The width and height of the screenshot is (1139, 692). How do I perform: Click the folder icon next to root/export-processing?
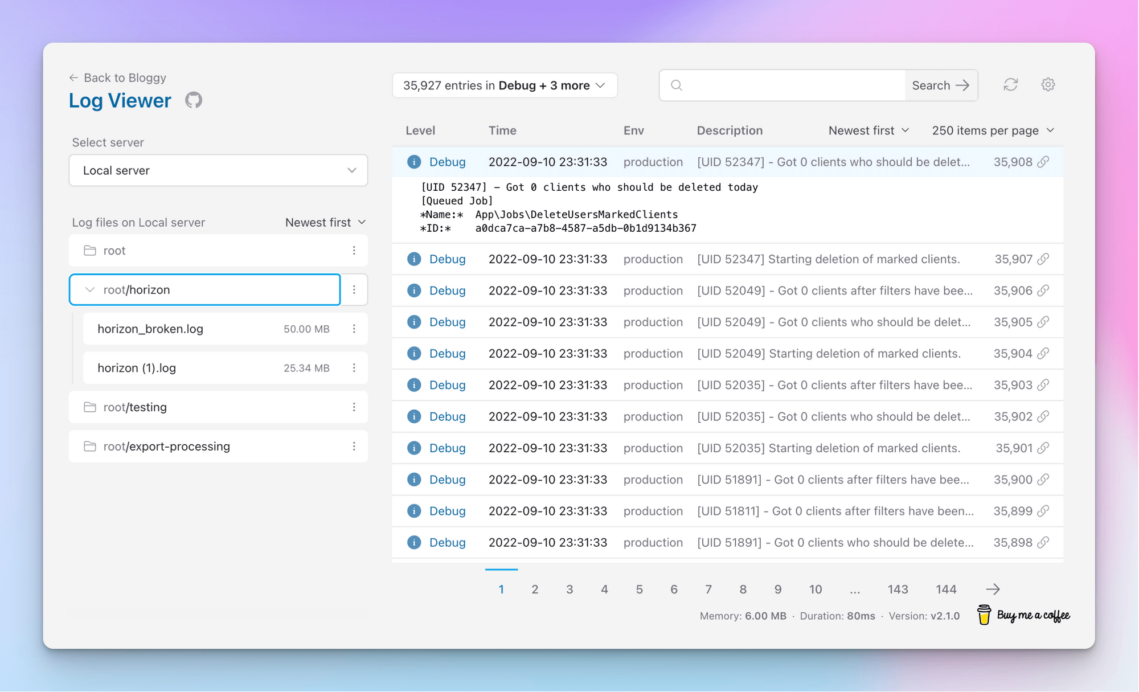[x=90, y=447]
